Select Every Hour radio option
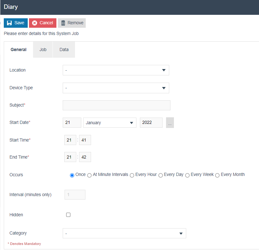Image resolution: width=259 pixels, height=250 pixels. point(132,175)
